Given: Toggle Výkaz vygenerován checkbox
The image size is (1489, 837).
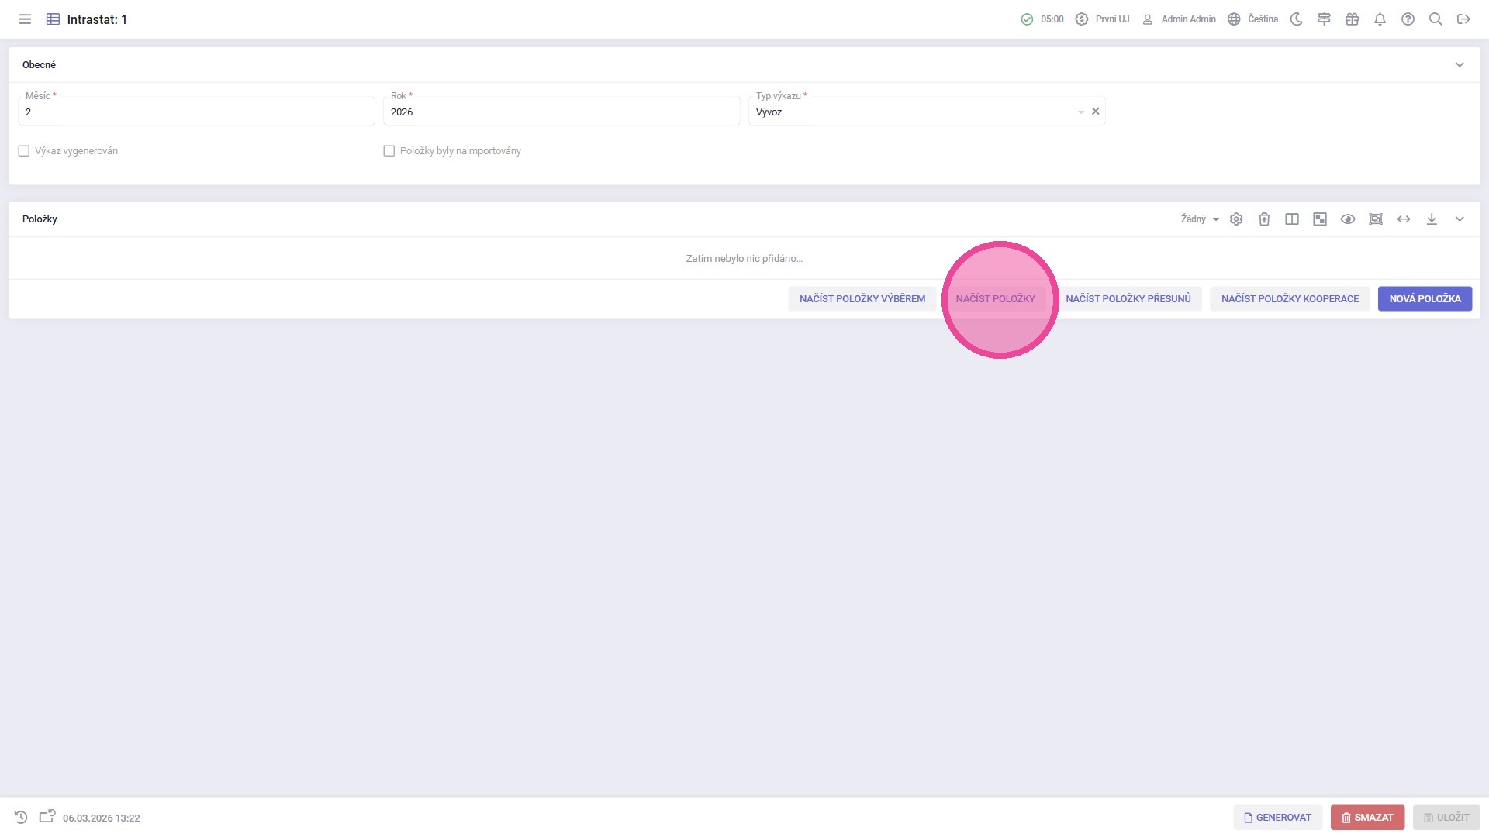Looking at the screenshot, I should pos(24,151).
